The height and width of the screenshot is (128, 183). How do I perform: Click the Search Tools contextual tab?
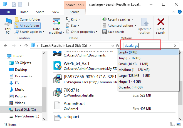75,5
